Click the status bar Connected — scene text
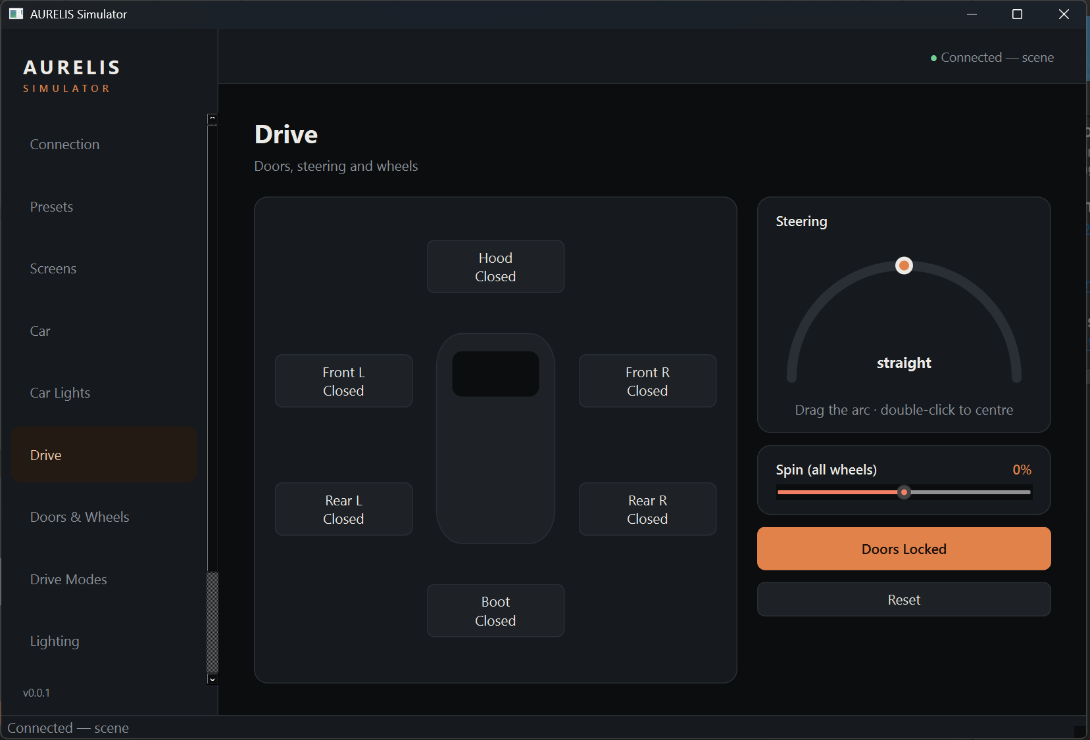Image resolution: width=1090 pixels, height=740 pixels. click(68, 728)
